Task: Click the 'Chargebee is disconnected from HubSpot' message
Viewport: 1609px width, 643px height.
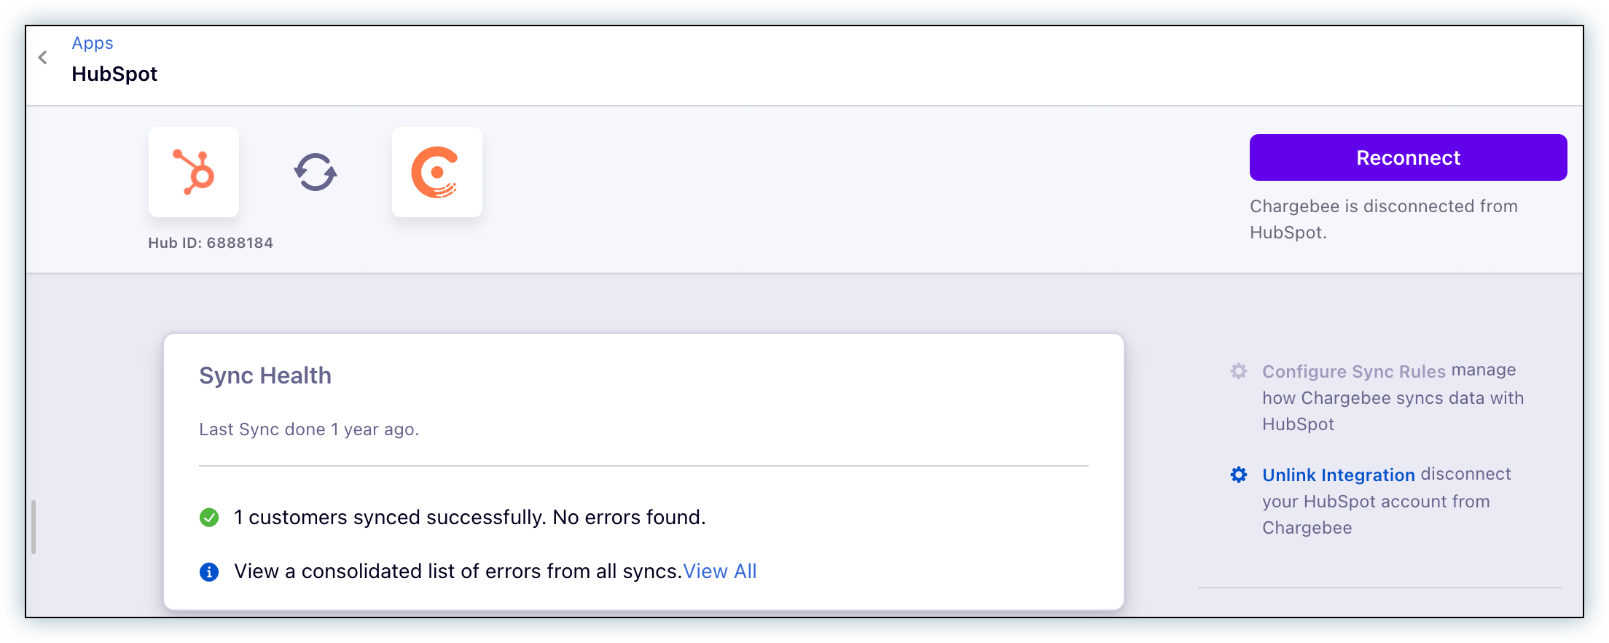Action: coord(1383,219)
